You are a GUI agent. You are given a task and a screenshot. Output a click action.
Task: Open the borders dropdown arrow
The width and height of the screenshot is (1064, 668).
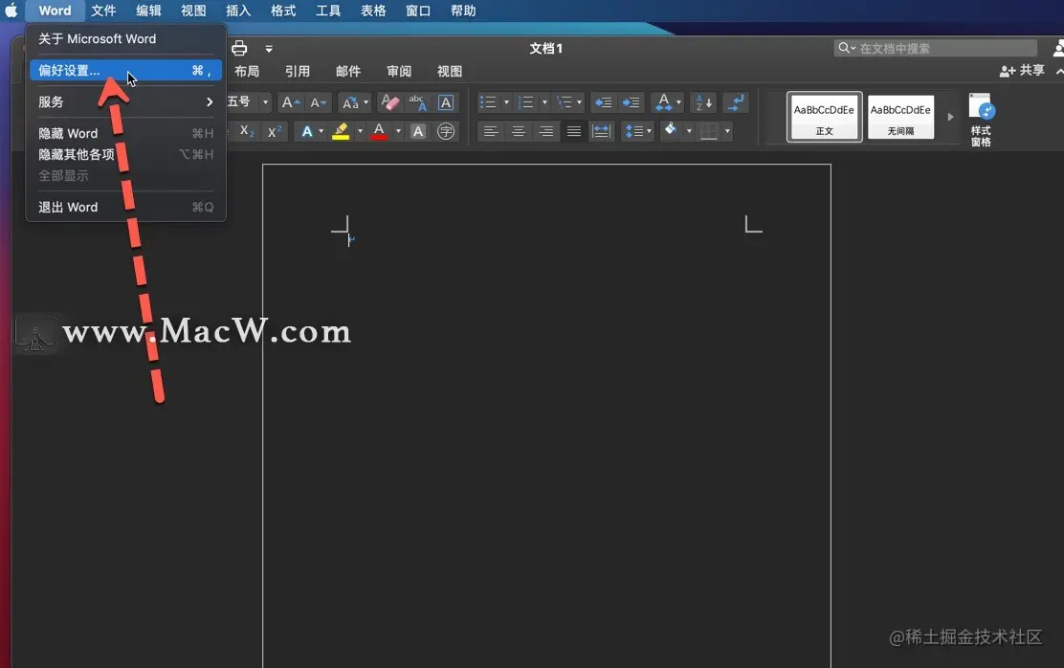pyautogui.click(x=727, y=131)
